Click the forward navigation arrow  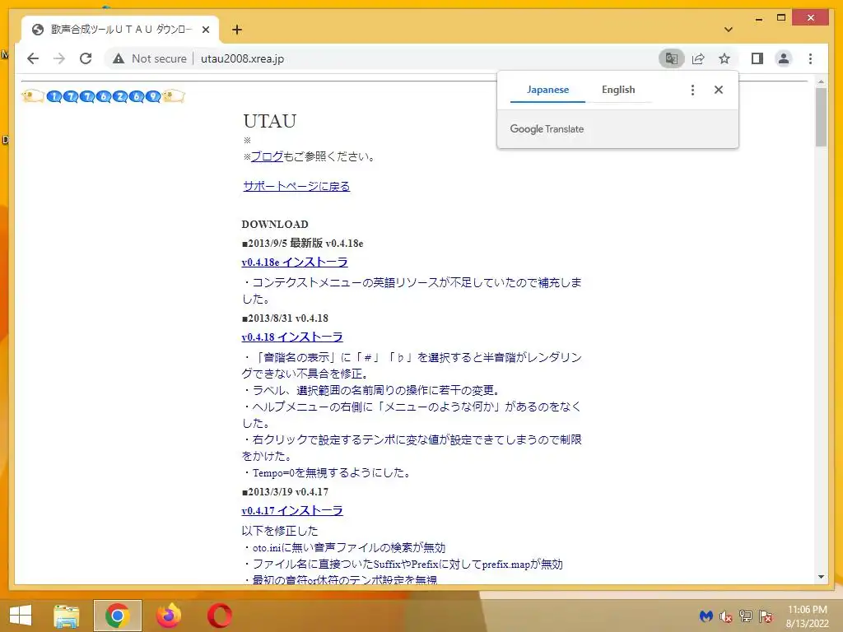59,58
